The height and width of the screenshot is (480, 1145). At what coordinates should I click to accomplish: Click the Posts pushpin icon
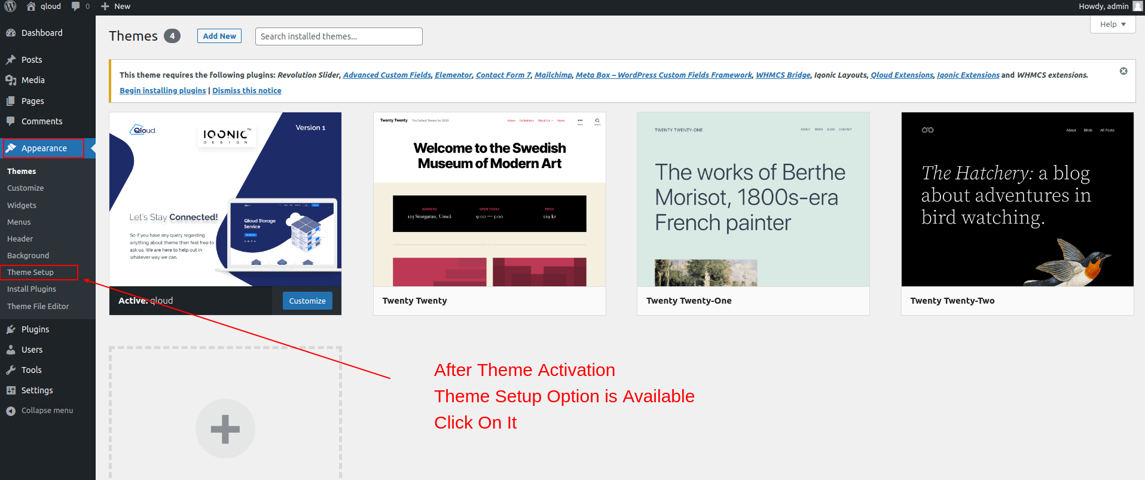pos(11,60)
